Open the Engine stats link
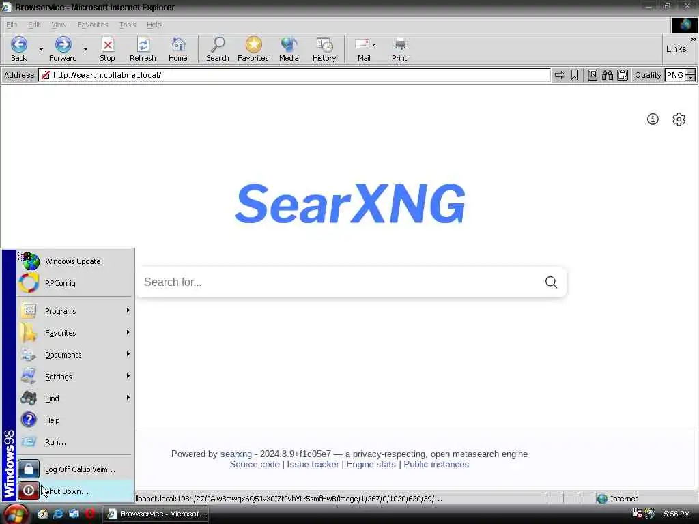This screenshot has height=524, width=699. point(371,464)
